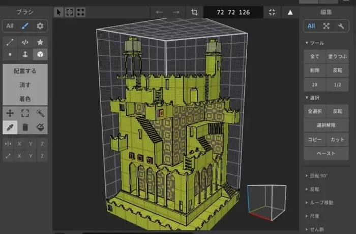Click the diagonal axis mode icon
This screenshot has height=234, width=356.
(x=8, y=156)
